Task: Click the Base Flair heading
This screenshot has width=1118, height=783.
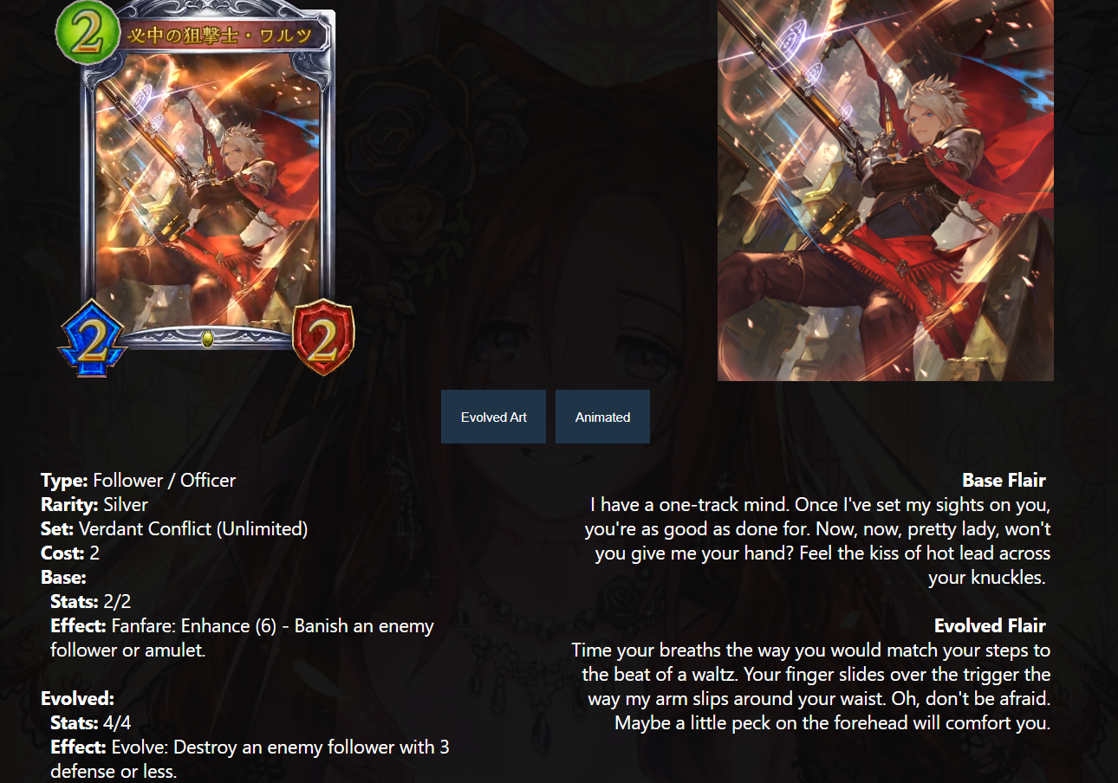Action: pos(1004,480)
